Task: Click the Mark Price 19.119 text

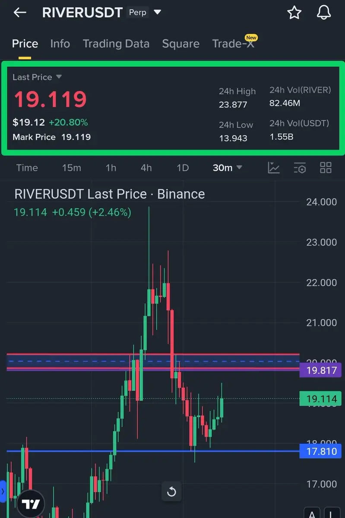Action: [52, 137]
